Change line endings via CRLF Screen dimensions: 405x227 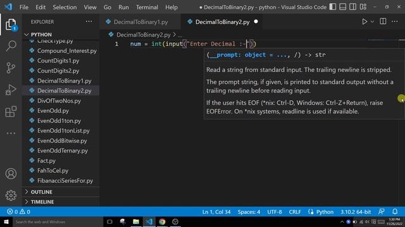tap(295, 212)
